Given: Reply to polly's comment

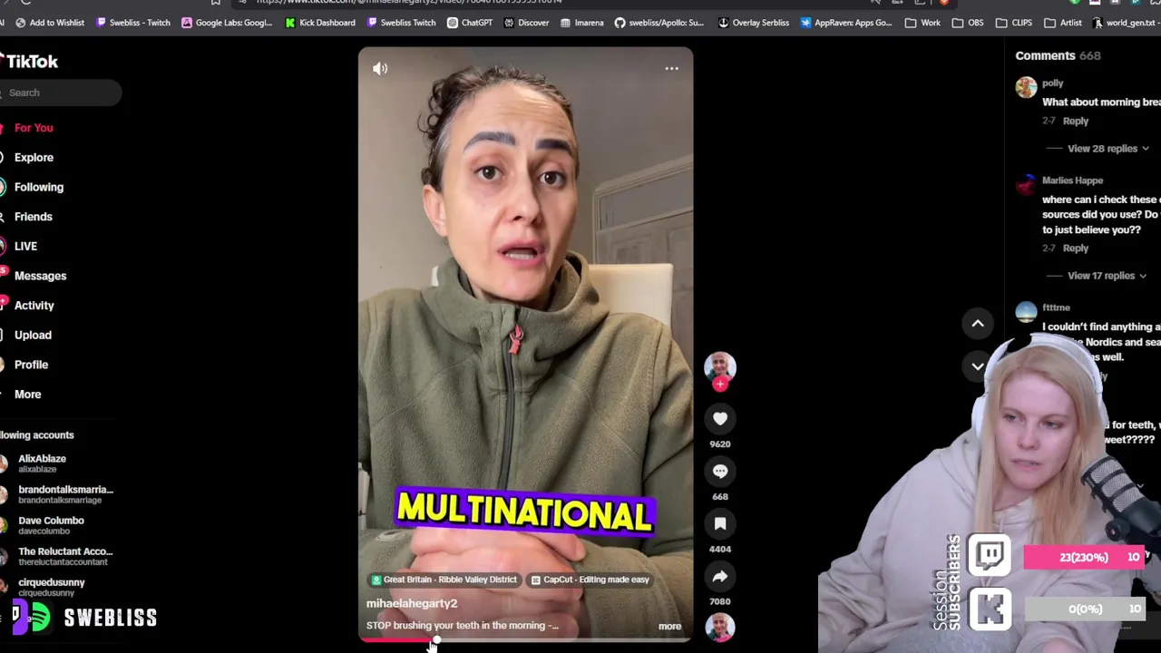Looking at the screenshot, I should (1075, 121).
